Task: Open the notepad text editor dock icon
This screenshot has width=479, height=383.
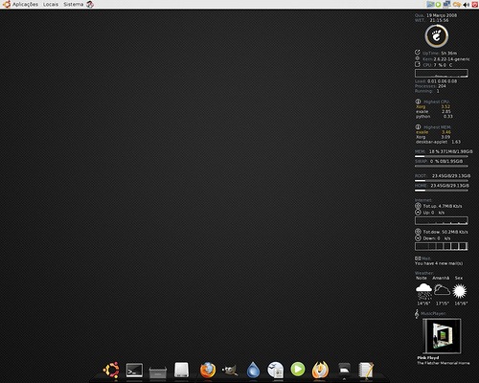Action: click(366, 371)
